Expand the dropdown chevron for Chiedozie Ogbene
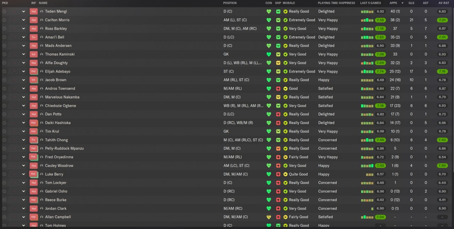 click(23, 106)
